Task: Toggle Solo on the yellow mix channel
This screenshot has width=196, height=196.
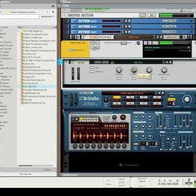Action: click(98, 43)
